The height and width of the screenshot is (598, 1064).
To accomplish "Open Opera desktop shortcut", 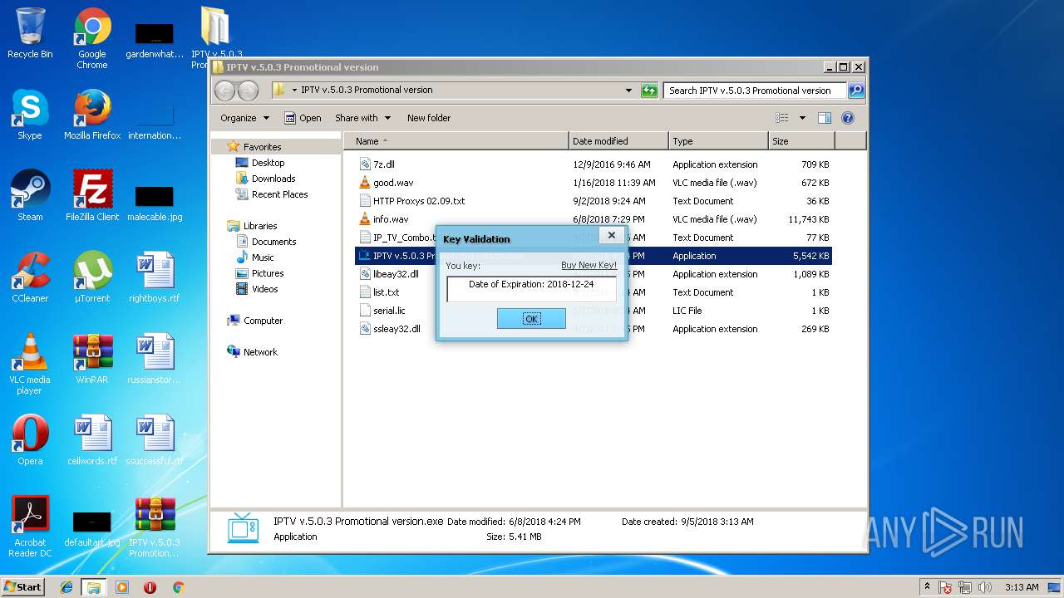I will 30,440.
